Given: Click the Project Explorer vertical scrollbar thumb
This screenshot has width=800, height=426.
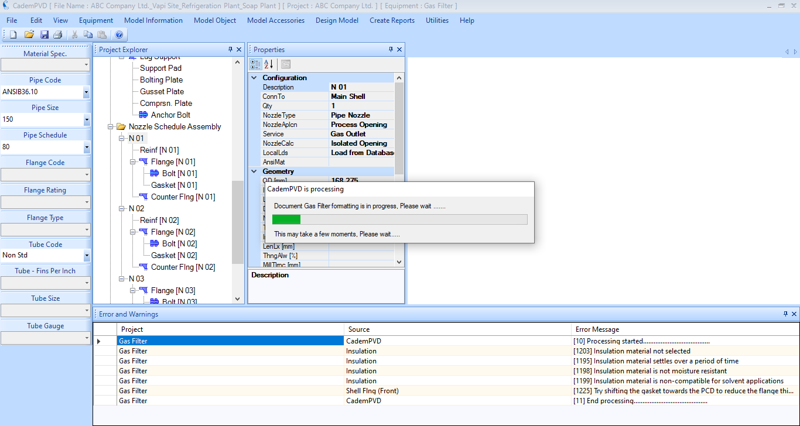Looking at the screenshot, I should 237,222.
